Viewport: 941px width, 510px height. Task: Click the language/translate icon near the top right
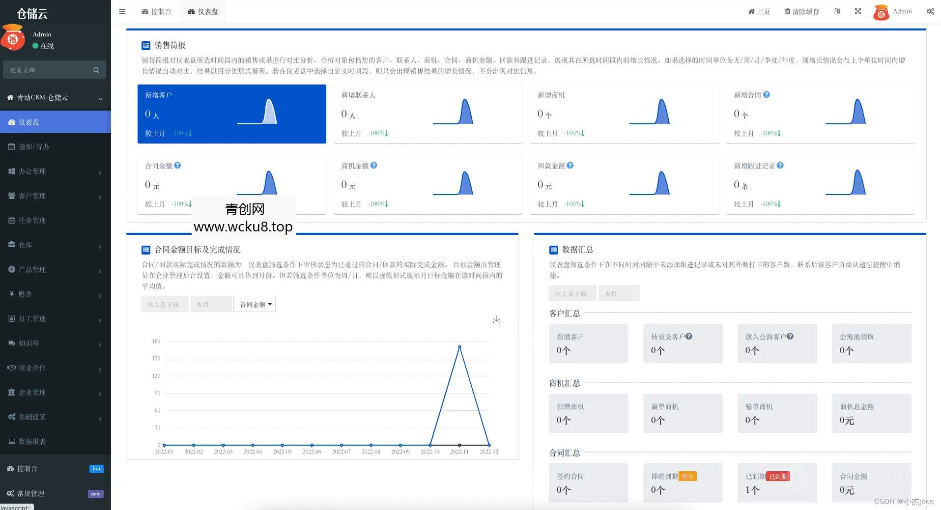pos(837,11)
